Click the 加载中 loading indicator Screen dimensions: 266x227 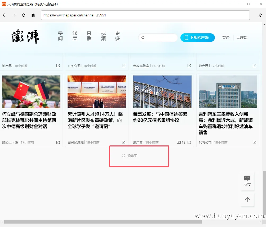130,155
